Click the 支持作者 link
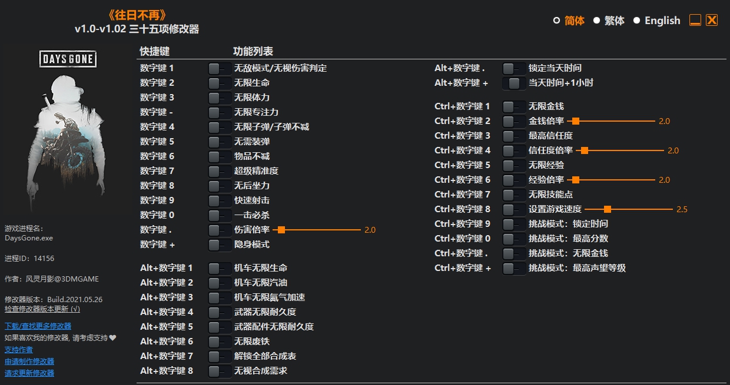This screenshot has height=385, width=730. pyautogui.click(x=19, y=349)
